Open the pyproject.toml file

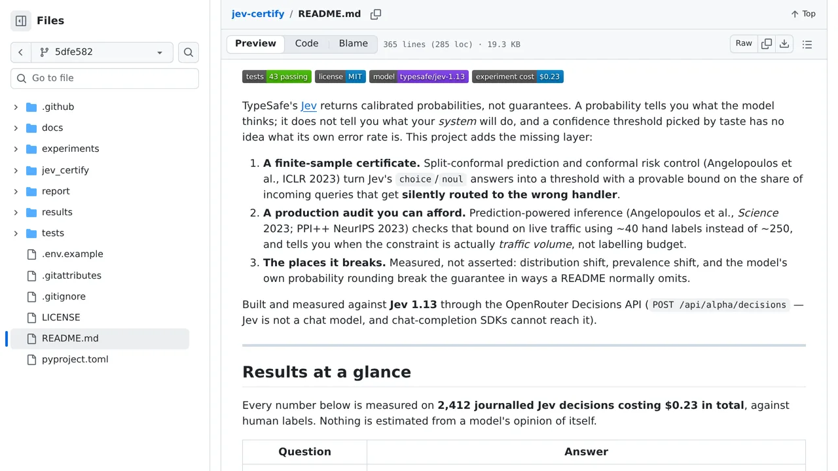click(75, 359)
